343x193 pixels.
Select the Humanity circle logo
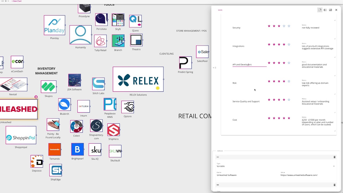[x=80, y=35]
